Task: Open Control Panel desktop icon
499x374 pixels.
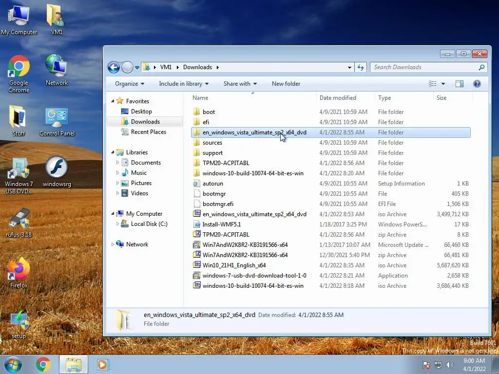Action: [x=57, y=121]
